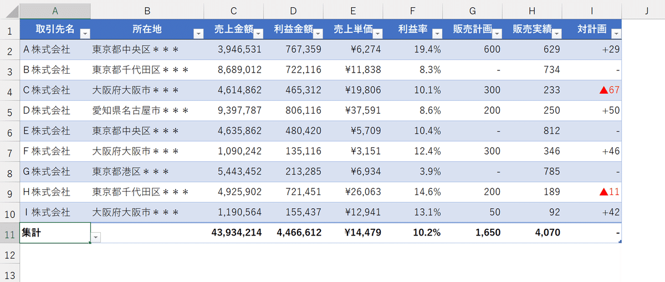
Task: Click sales amount 8,689,012
Action: (233, 70)
